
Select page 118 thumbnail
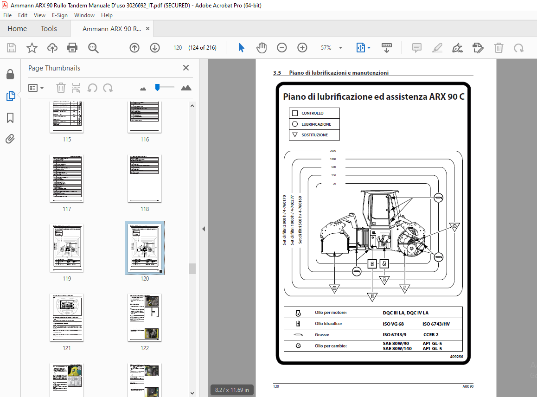(145, 179)
